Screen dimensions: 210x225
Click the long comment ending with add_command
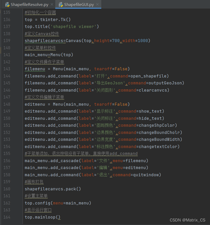tap(81, 154)
